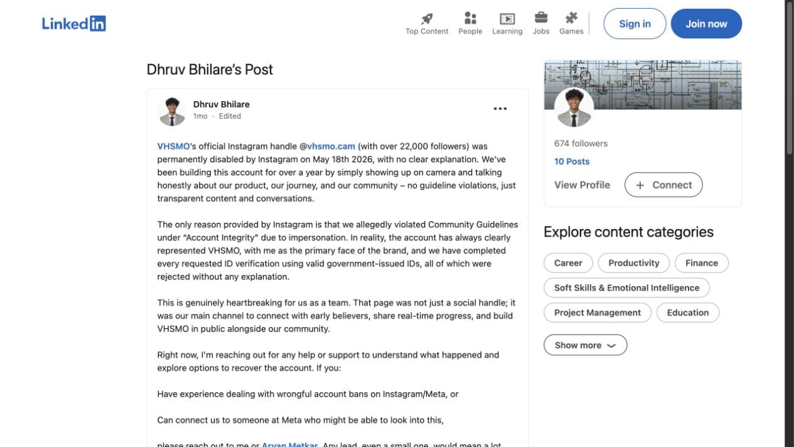Screen dimensions: 794x447
Task: Open the 10 Posts link
Action: tap(572, 161)
